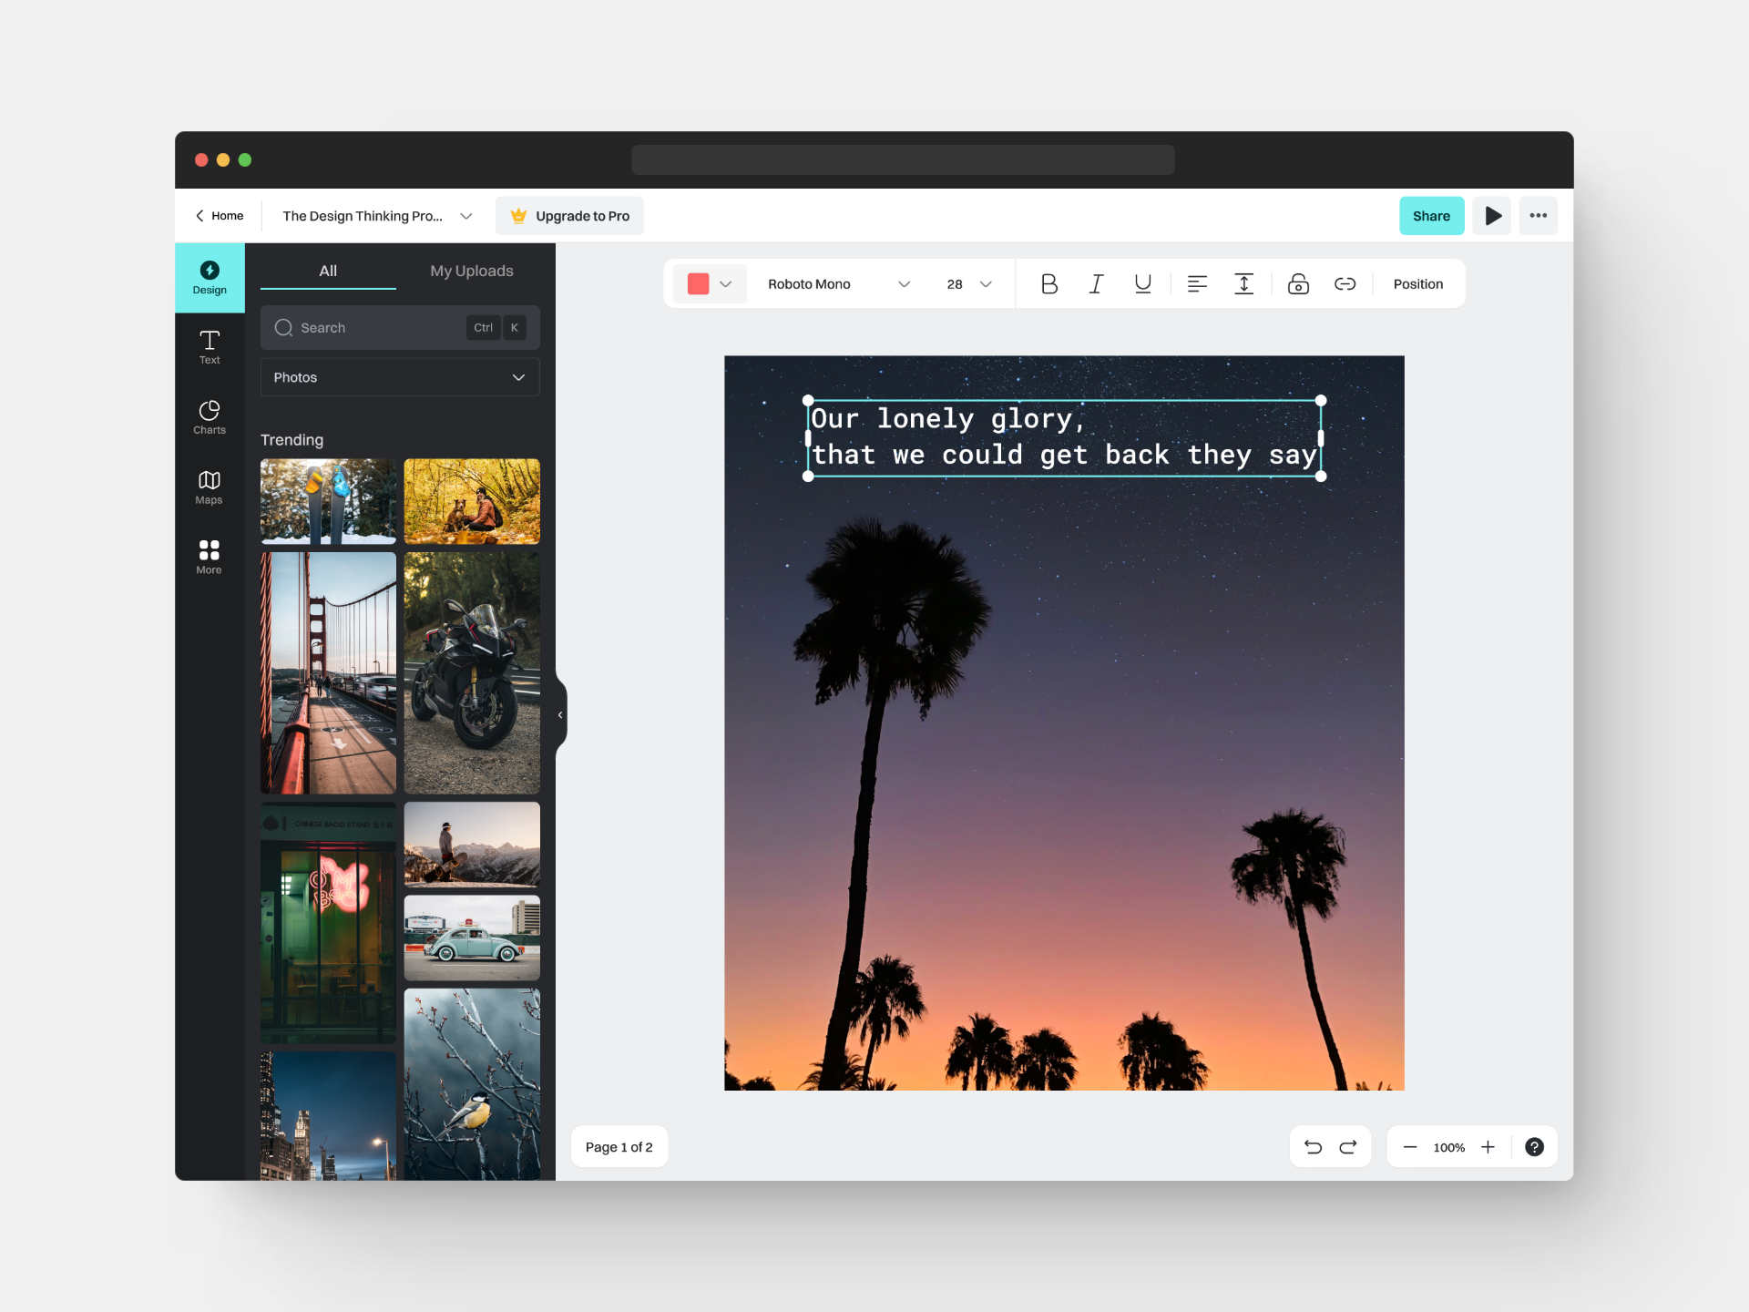Viewport: 1749px width, 1312px height.
Task: Open the Roboto Mono font dropdown
Action: 839,284
